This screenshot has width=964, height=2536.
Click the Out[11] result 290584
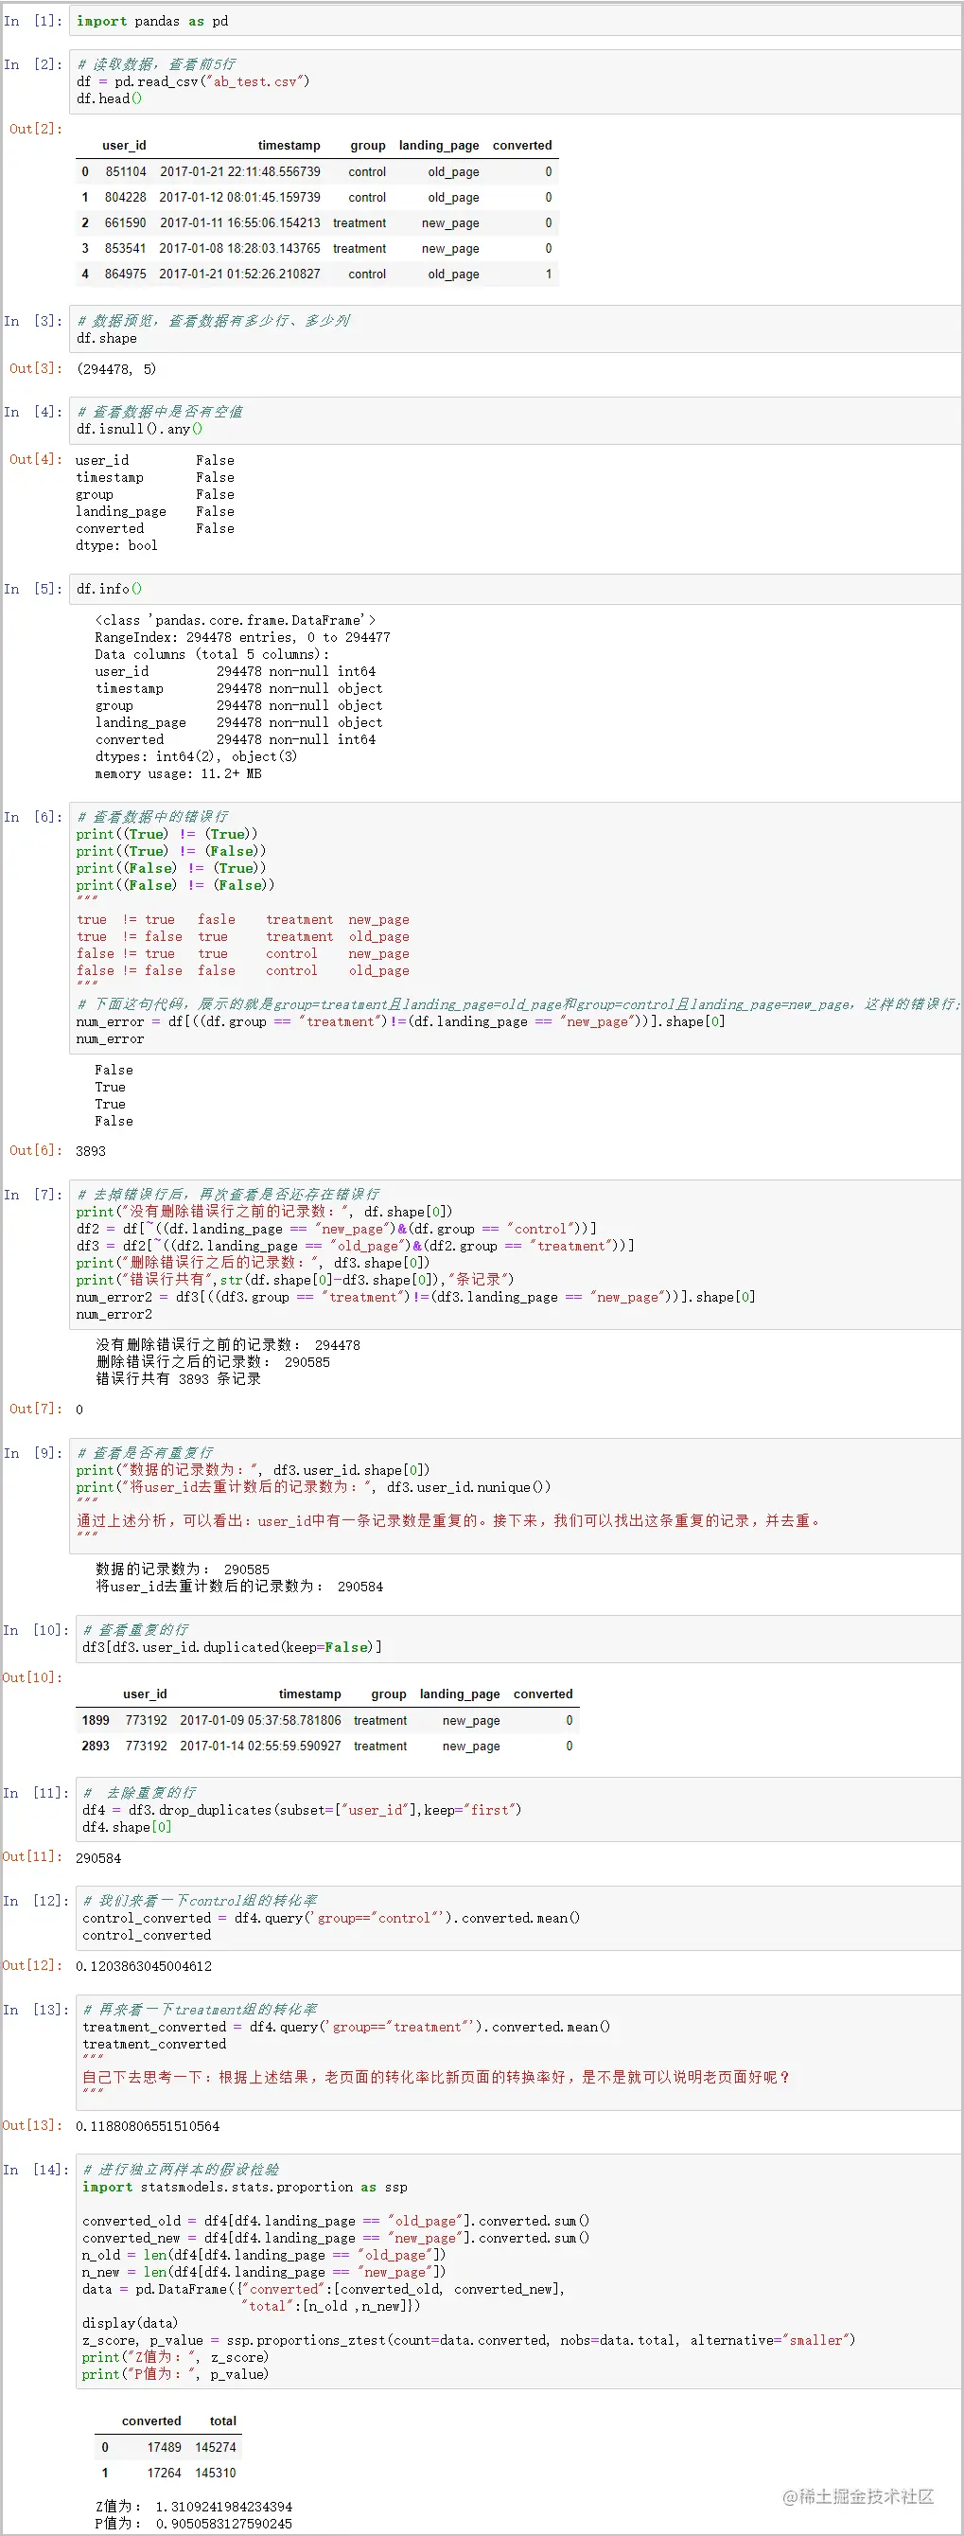coord(98,1857)
